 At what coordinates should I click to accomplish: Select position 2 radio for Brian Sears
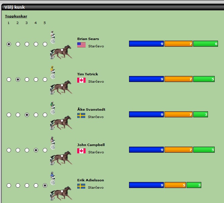click(x=18, y=44)
